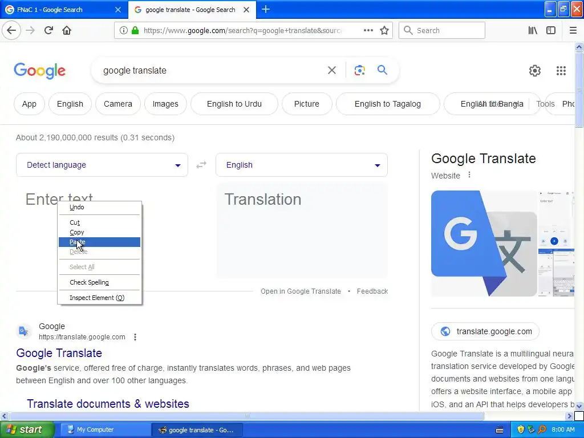Click the horizontal scrollbar thumb
Image resolution: width=584 pixels, height=438 pixels.
(x=246, y=416)
